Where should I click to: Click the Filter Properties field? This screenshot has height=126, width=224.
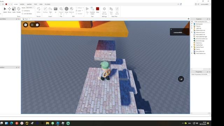coord(201,75)
